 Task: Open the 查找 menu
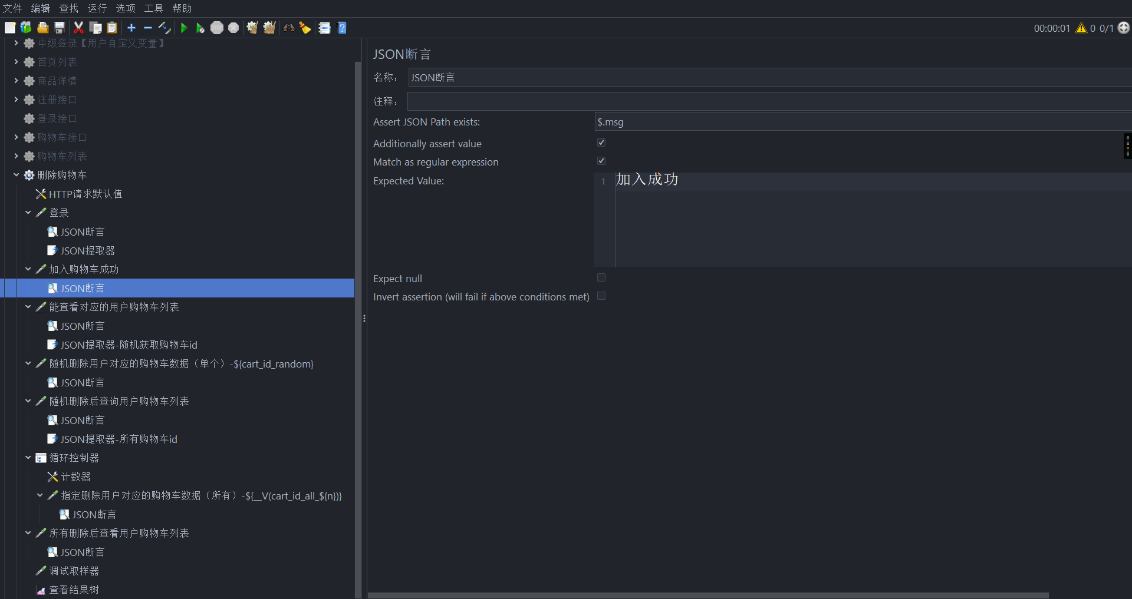coord(69,8)
